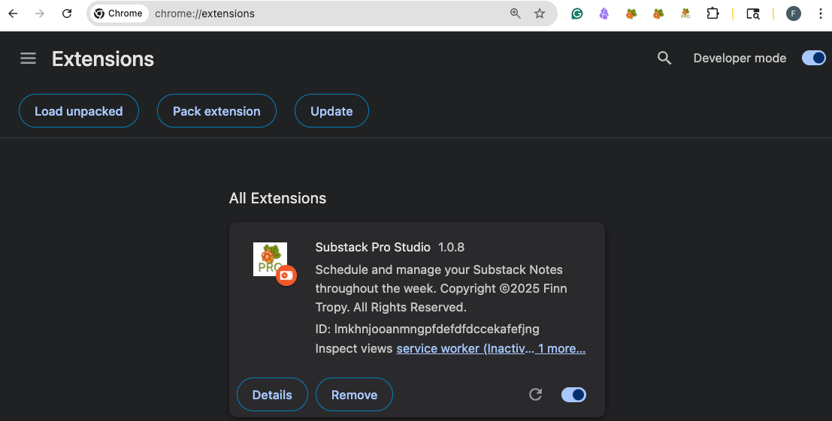
Task: Turn off the Developer mode toggle
Action: (813, 58)
